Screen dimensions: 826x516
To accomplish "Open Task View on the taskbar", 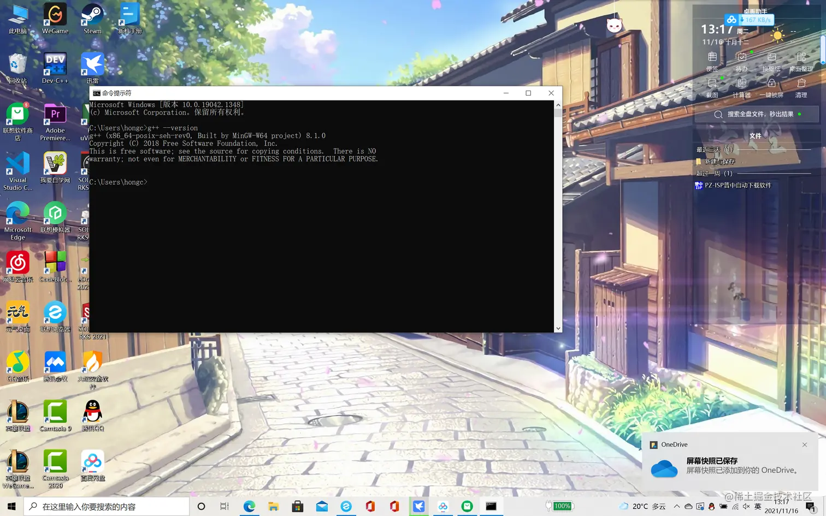I will pyautogui.click(x=225, y=507).
